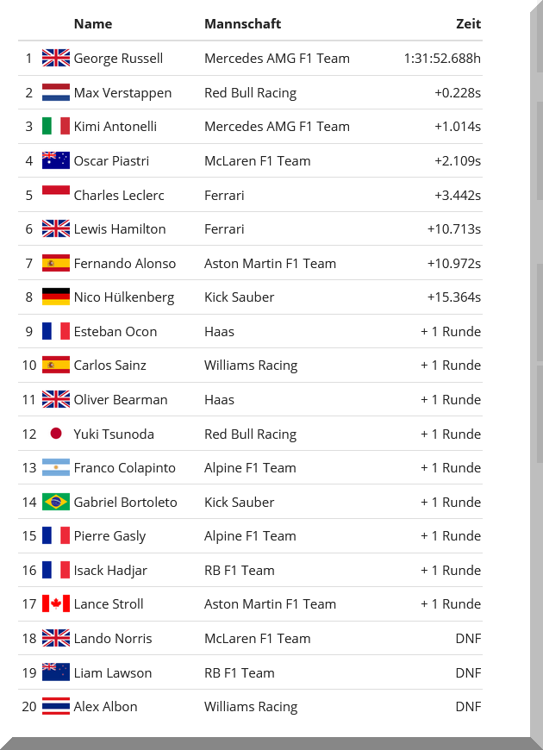Click the Brazilian flag beside Gabriel Bortoleto

[56, 503]
